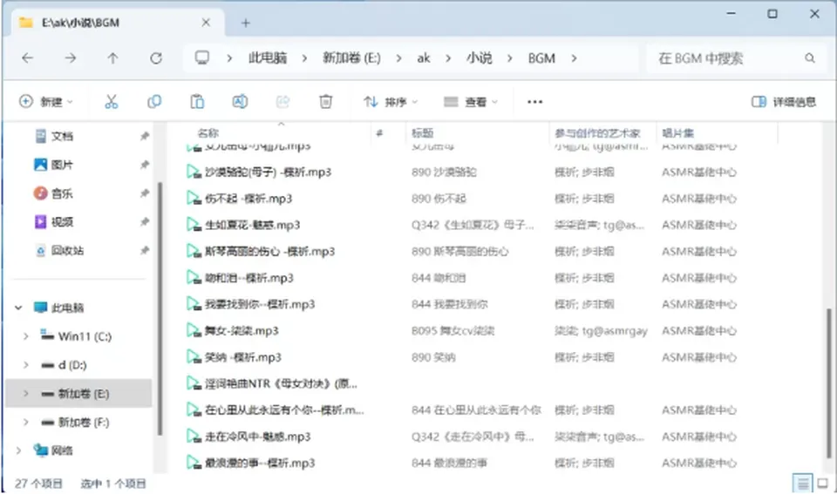The width and height of the screenshot is (837, 494).
Task: Click the search magnifier icon
Action: click(x=810, y=58)
